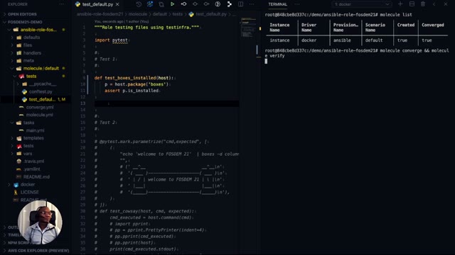Open the TERMINAL panel tab
Screen dimensions: 455x255
tap(277, 4)
